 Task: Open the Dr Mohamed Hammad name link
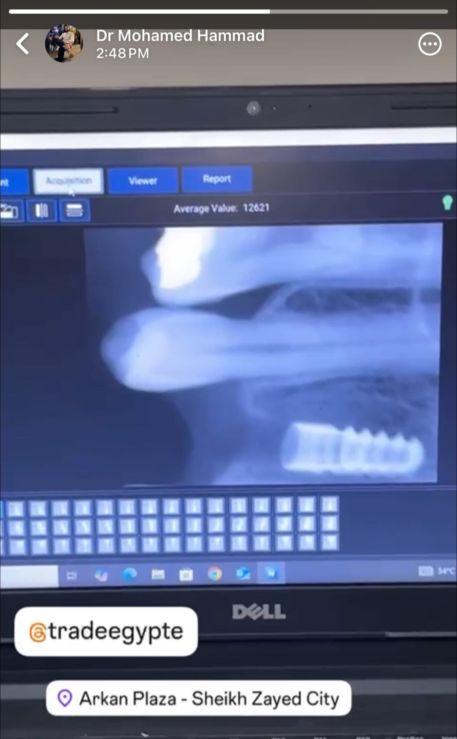(180, 35)
